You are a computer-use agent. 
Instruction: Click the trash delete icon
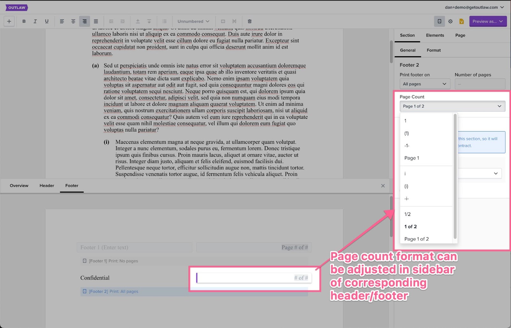[x=249, y=21]
